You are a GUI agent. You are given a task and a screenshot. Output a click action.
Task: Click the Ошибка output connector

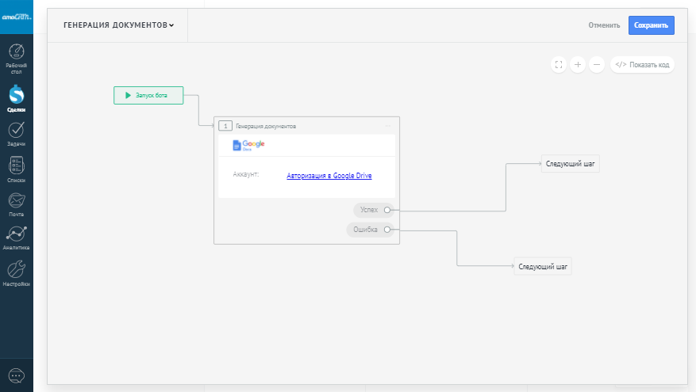pos(387,230)
